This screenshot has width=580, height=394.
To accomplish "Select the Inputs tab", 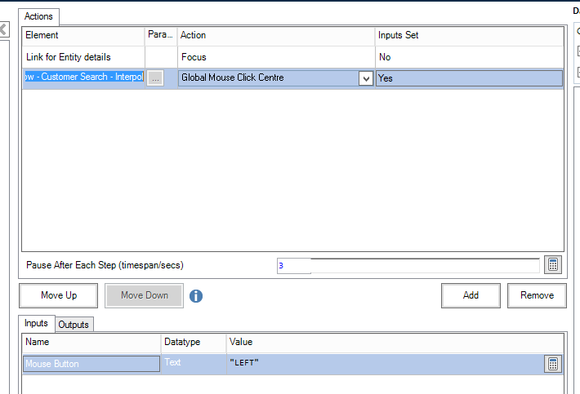I will 37,324.
